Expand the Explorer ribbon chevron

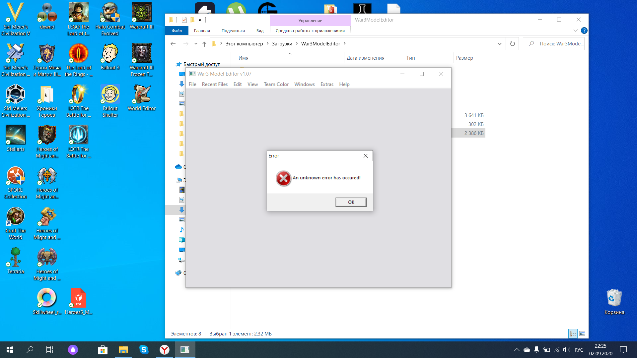pos(575,30)
